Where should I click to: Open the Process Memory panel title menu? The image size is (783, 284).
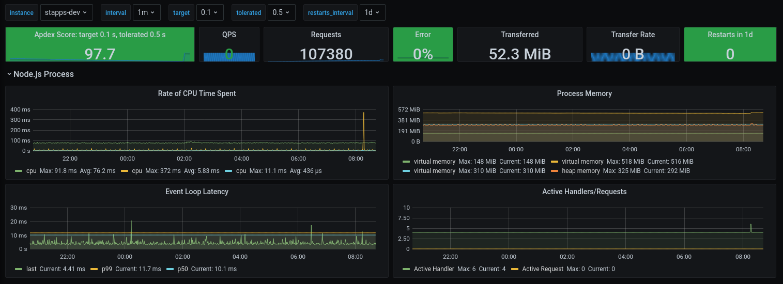point(584,93)
